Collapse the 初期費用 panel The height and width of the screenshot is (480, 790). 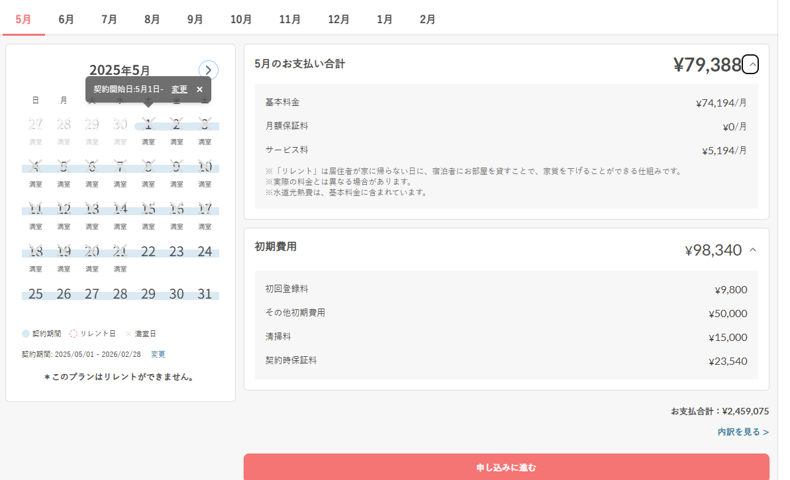pyautogui.click(x=752, y=250)
